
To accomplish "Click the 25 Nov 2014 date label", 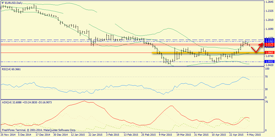I will (x=8, y=135).
